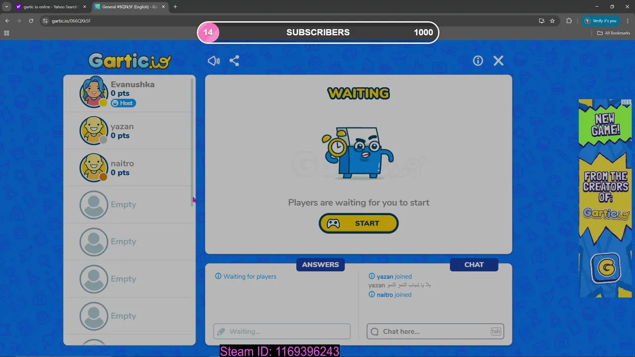Screen dimensions: 635x357
Task: Select Evanushka's avatar
Action: [x=94, y=92]
